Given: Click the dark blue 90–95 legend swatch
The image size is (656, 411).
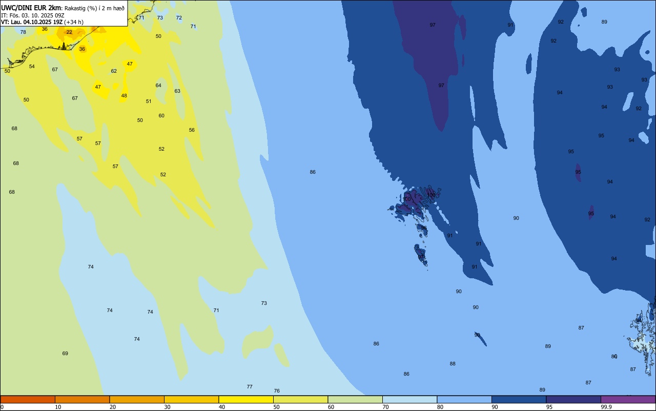Looking at the screenshot, I should click(x=519, y=399).
